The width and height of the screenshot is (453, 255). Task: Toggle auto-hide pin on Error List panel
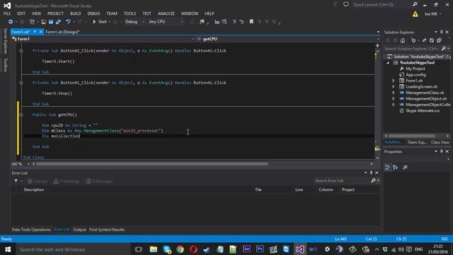[371, 173]
